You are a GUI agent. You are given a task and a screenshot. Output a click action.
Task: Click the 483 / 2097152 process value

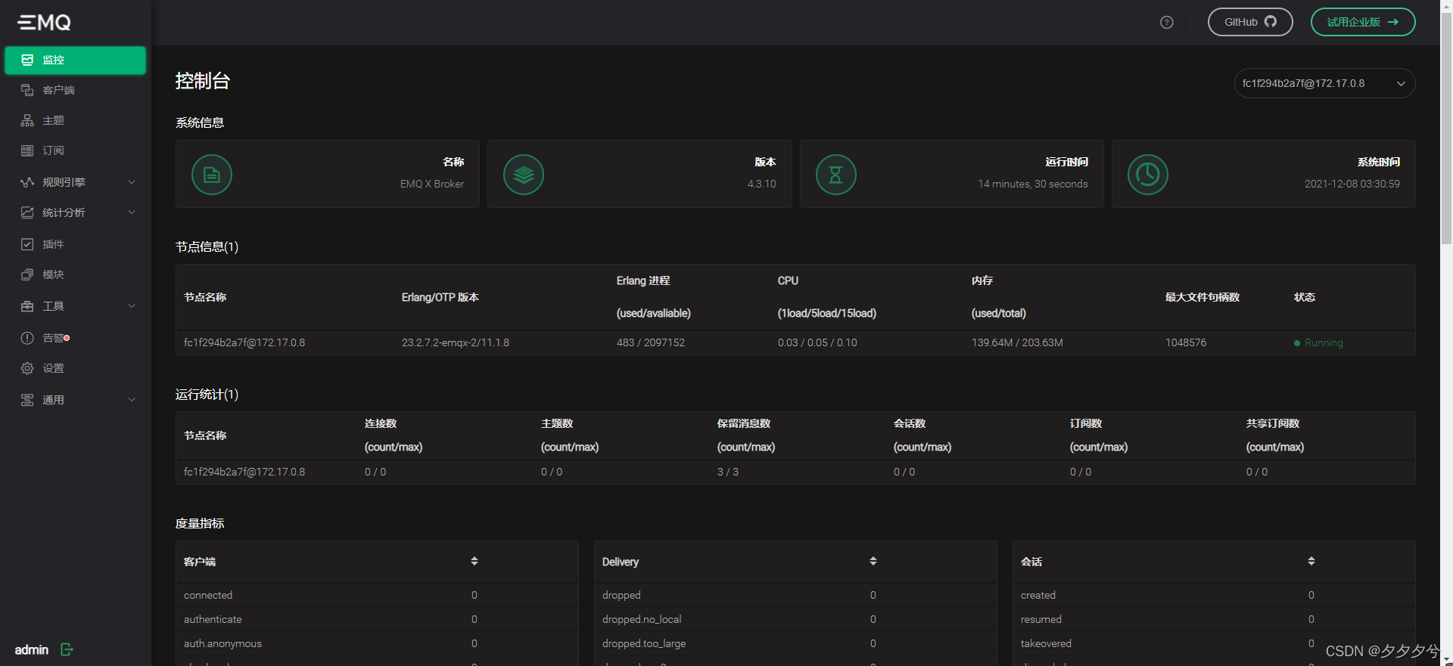[x=651, y=342]
